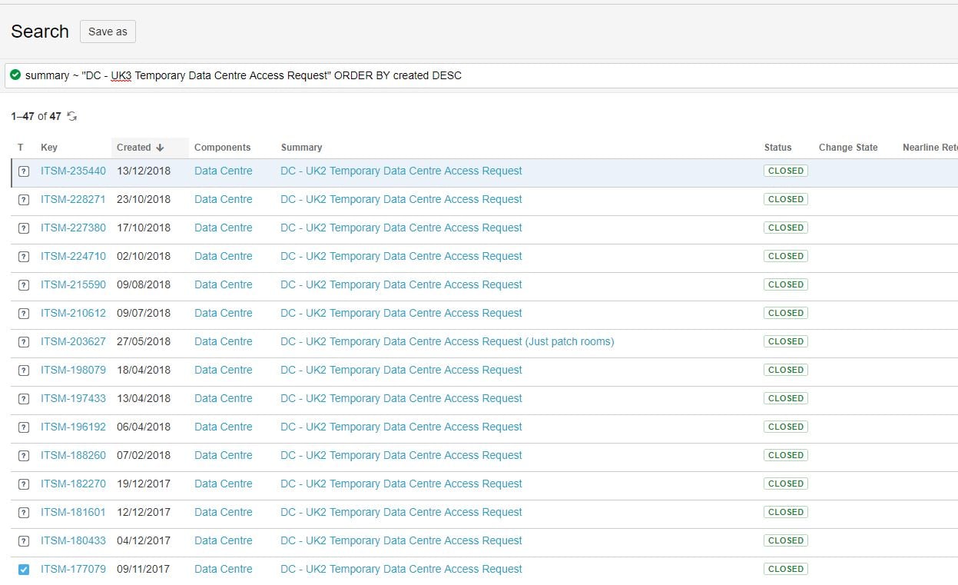
Task: Sort by the T type column header
Action: 21,148
